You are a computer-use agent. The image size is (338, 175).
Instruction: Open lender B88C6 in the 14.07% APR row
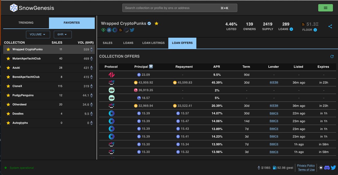click(274, 113)
